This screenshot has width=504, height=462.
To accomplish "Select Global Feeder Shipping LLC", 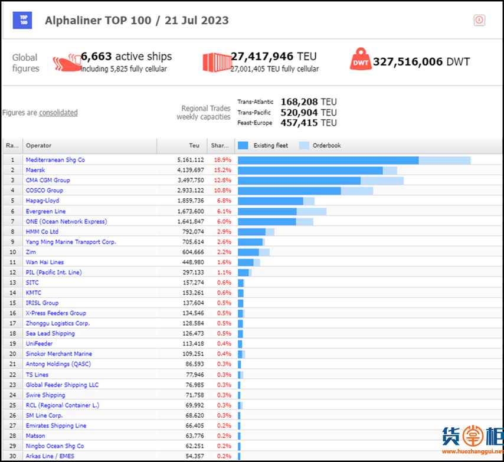I will tap(63, 385).
